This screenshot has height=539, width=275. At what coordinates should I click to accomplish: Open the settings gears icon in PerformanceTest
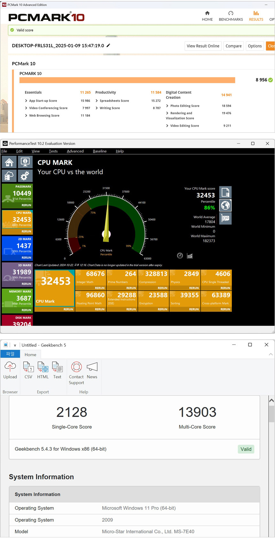25,175
